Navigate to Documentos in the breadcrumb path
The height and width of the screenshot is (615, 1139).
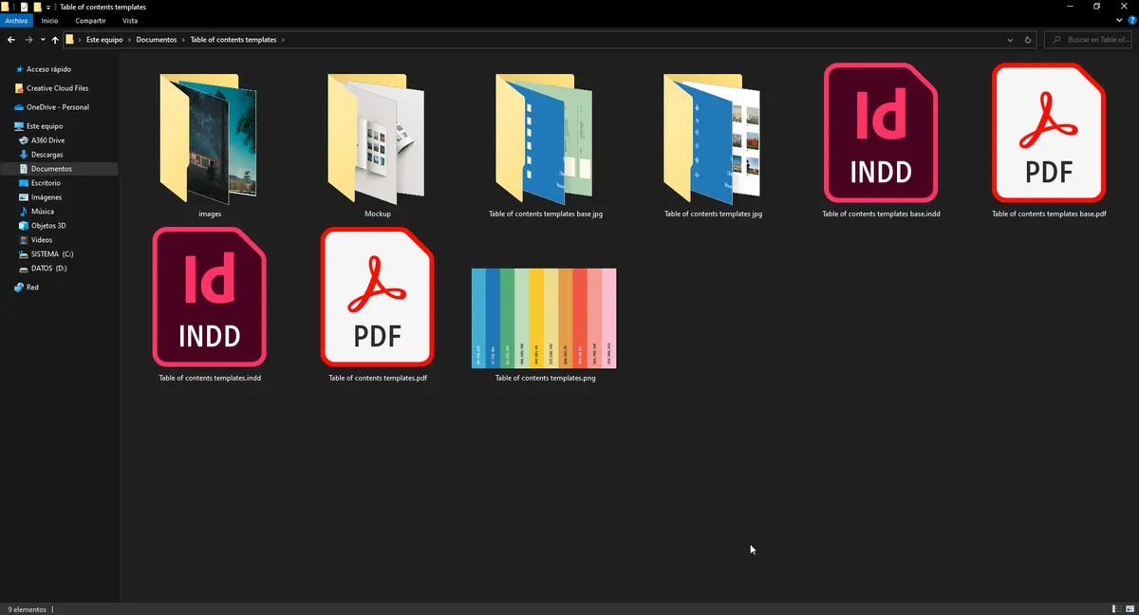pos(156,40)
